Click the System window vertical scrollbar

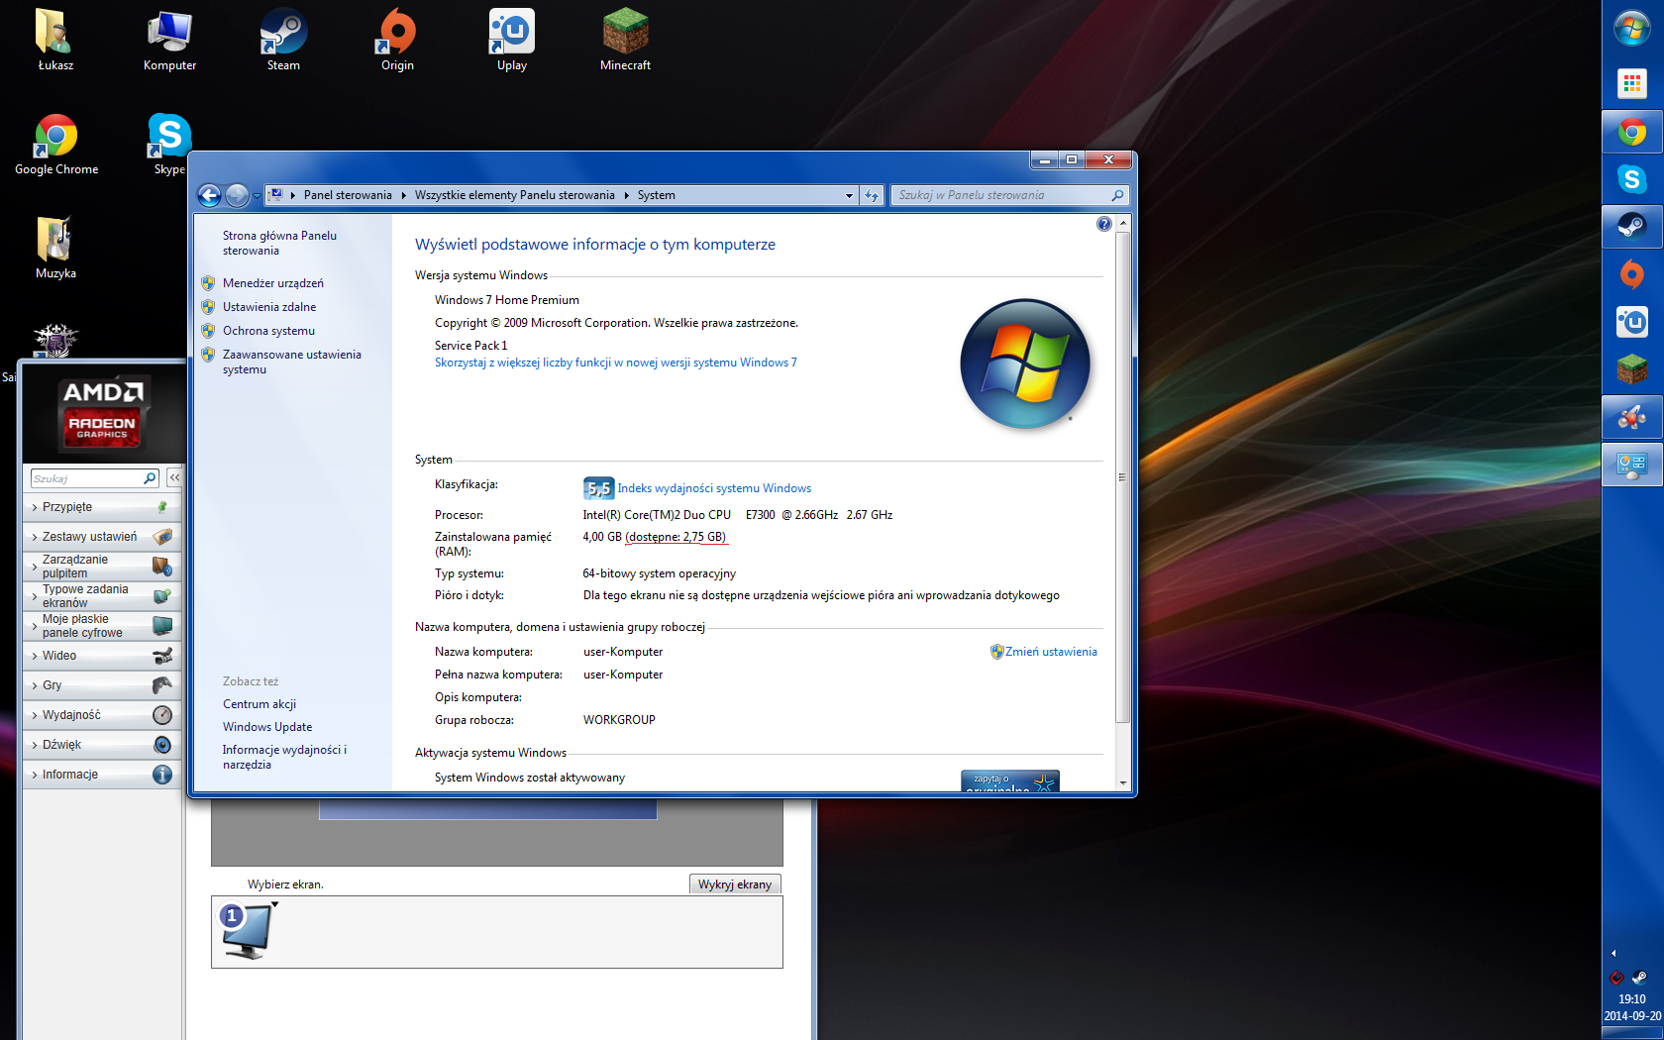(x=1122, y=476)
